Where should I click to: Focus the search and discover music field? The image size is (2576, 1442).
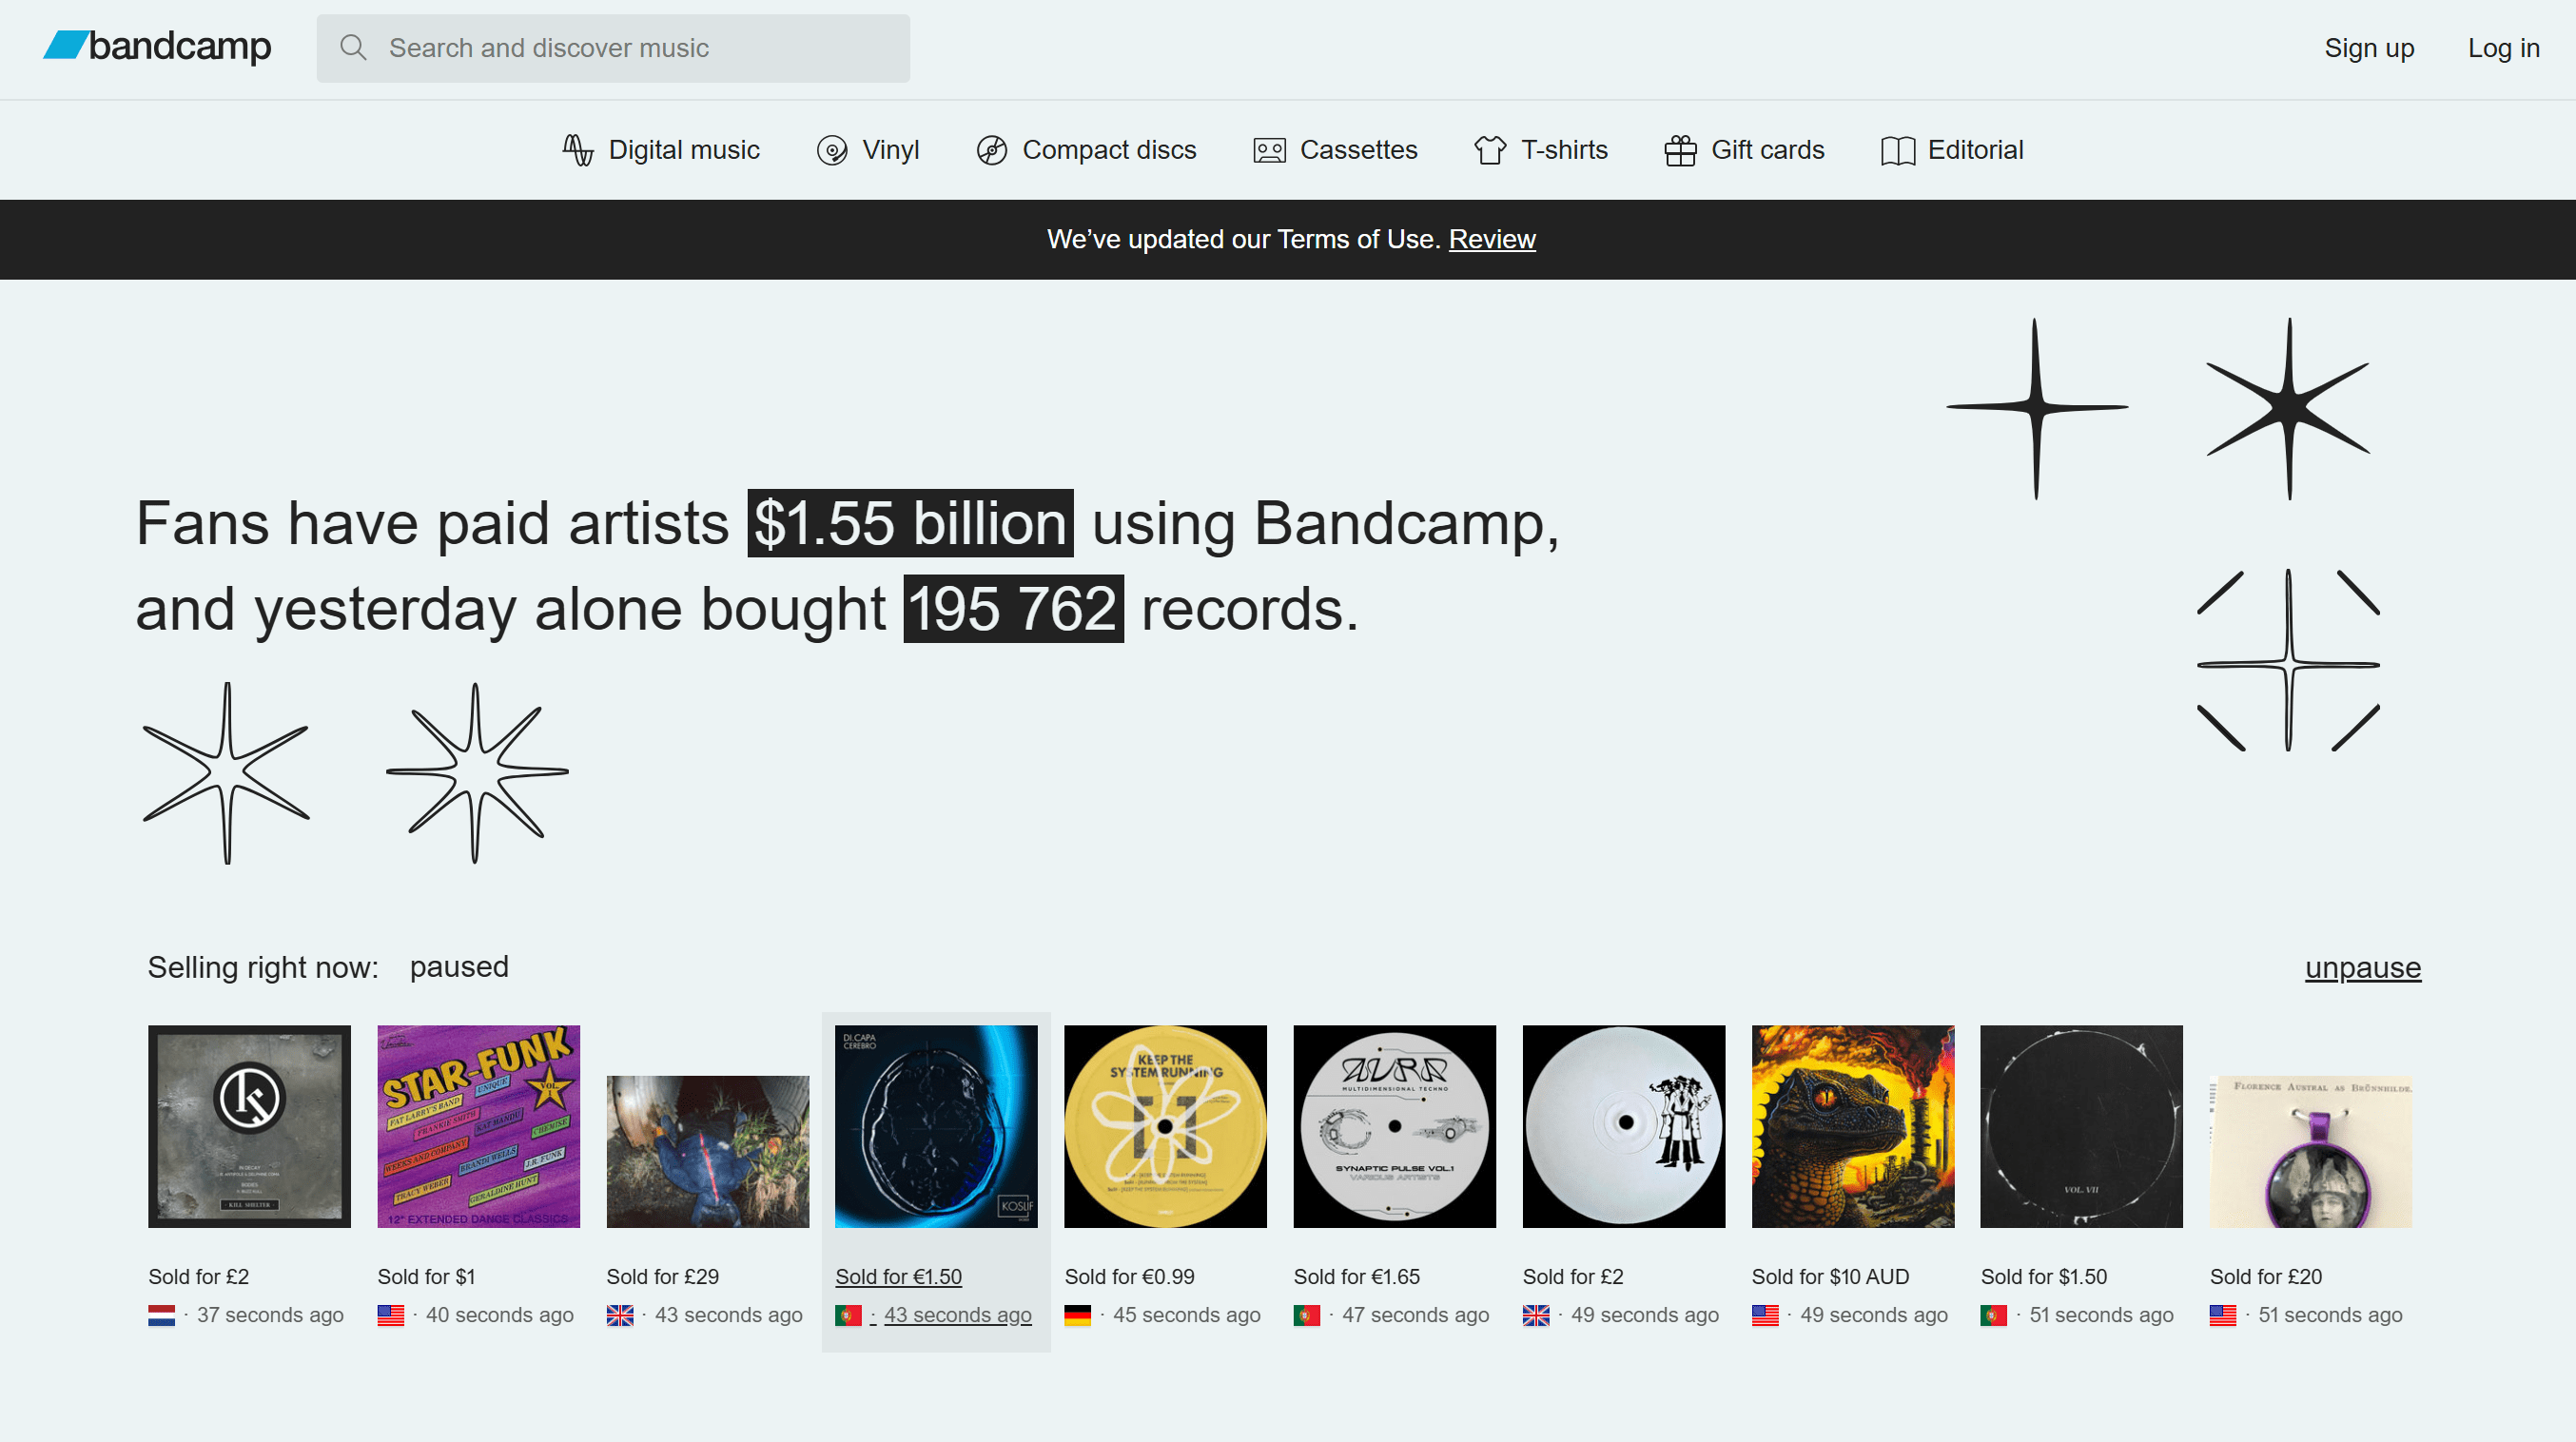tap(613, 48)
